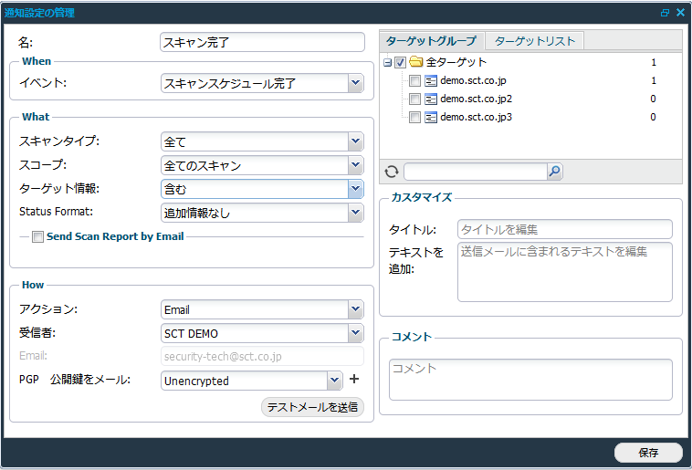Click the restore window icon in title bar
692x470 pixels.
coord(665,13)
